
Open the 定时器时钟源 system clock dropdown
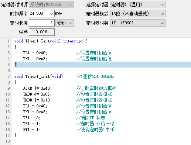pos(51,4)
